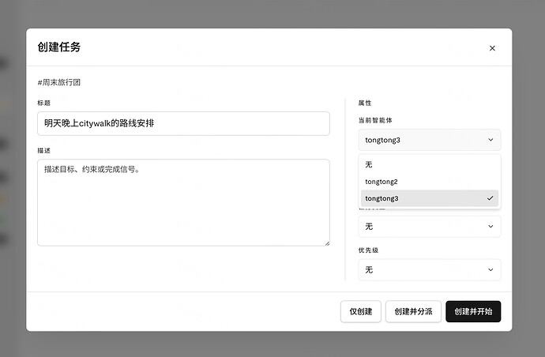Grab the description textarea resize handle
Image resolution: width=545 pixels, height=357 pixels.
click(328, 244)
